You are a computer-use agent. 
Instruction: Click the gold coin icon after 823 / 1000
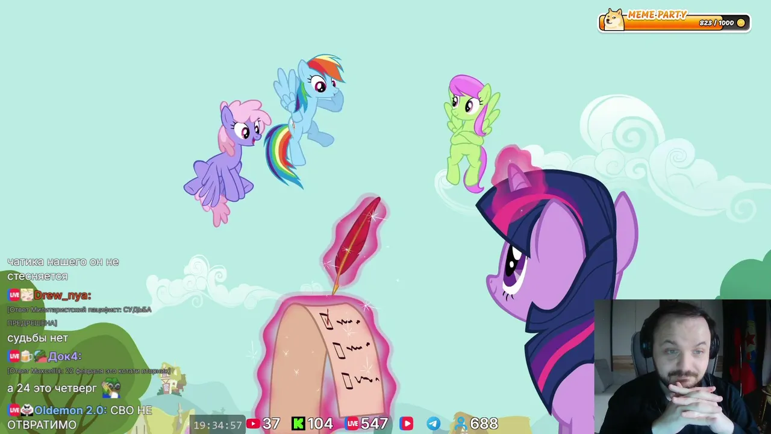[x=741, y=23]
